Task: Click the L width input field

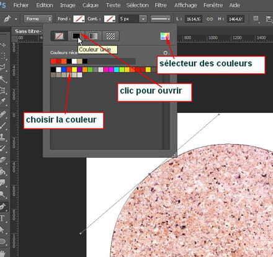Action: pyautogui.click(x=194, y=19)
